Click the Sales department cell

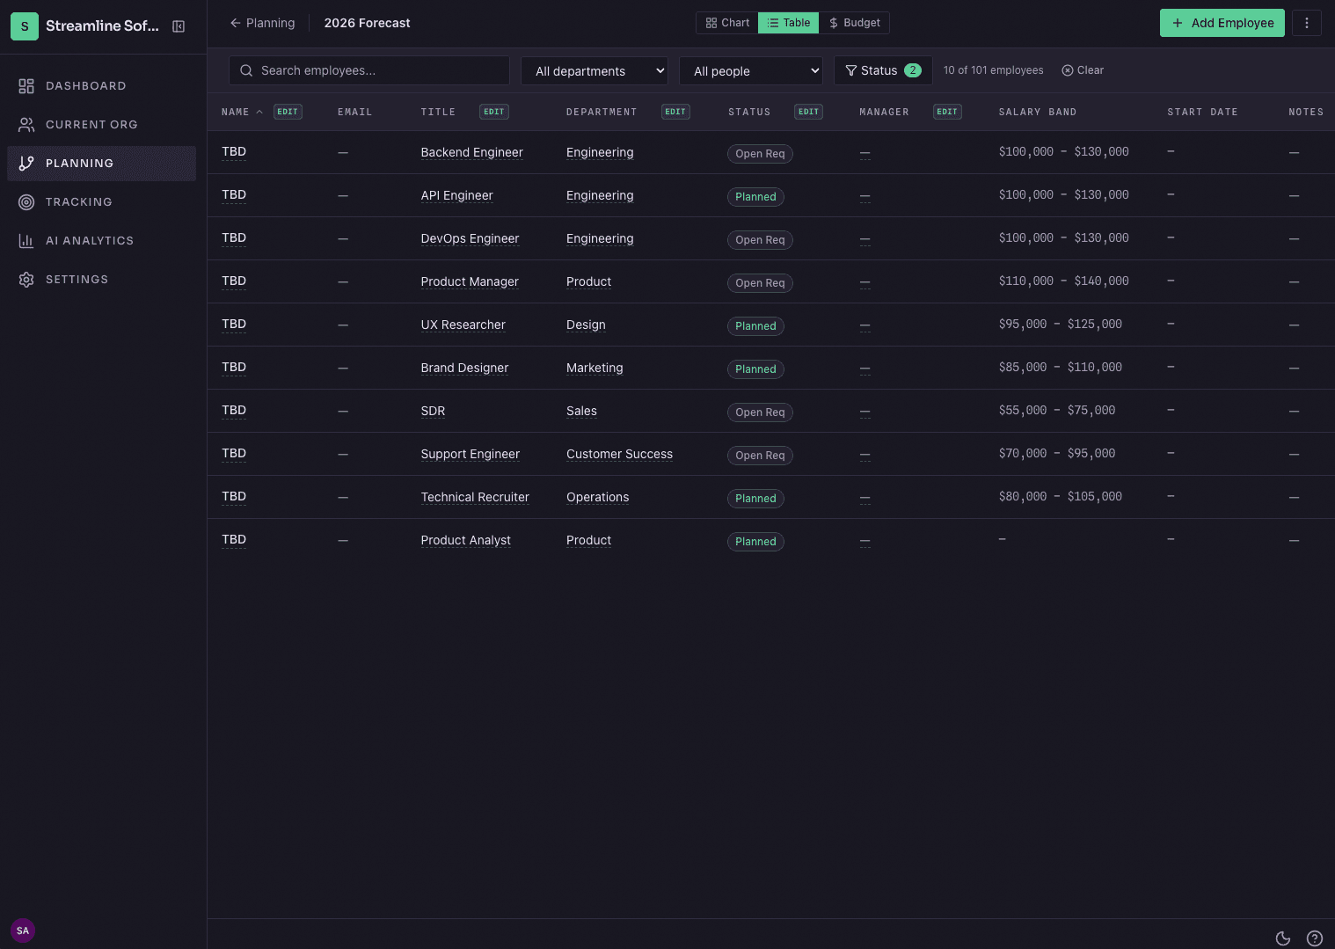click(x=581, y=411)
